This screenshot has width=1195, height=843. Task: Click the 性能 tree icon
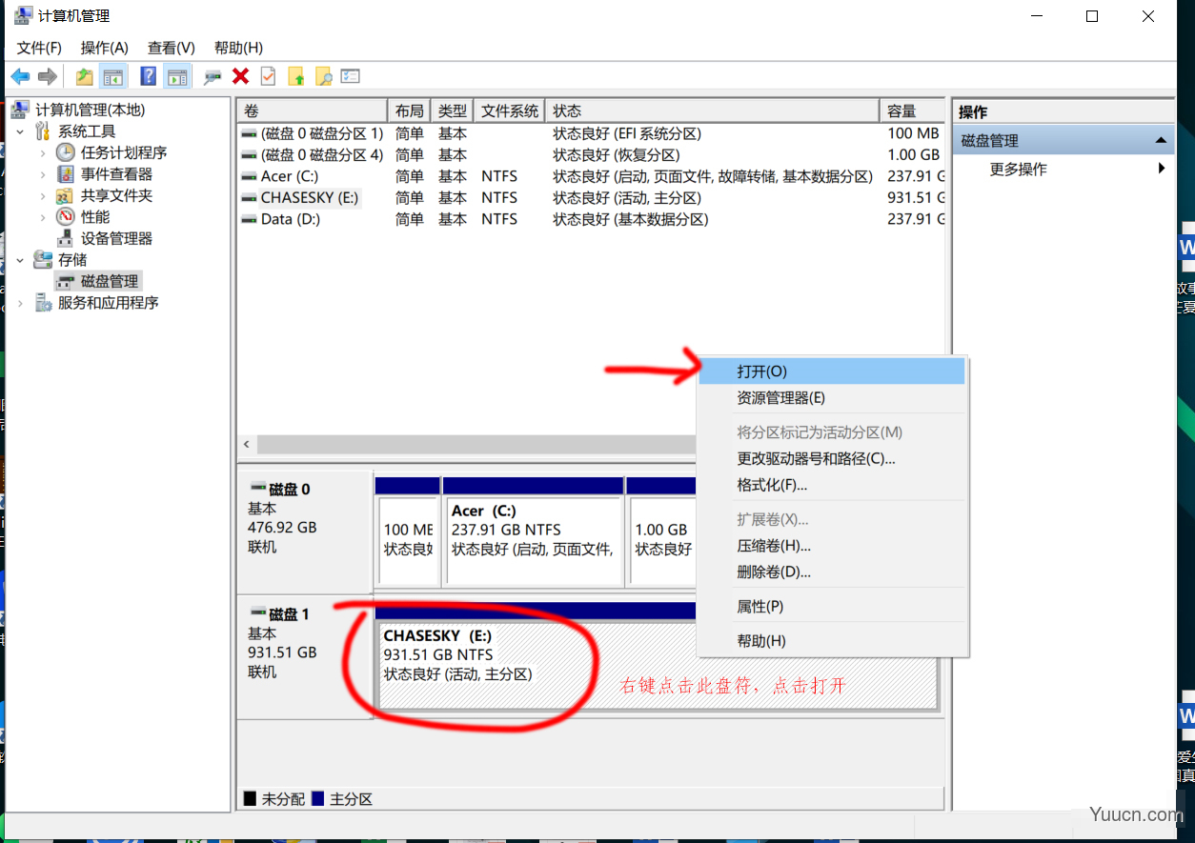point(65,217)
